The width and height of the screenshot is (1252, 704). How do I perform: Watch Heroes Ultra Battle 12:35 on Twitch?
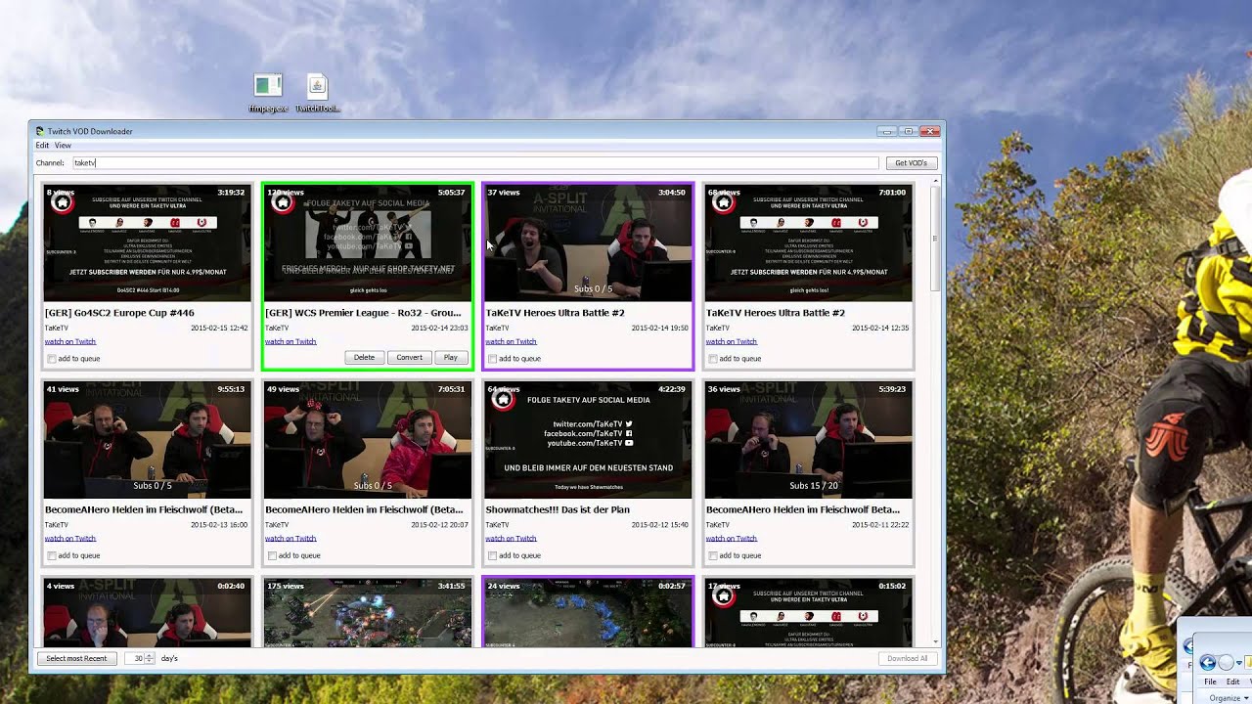(x=732, y=341)
